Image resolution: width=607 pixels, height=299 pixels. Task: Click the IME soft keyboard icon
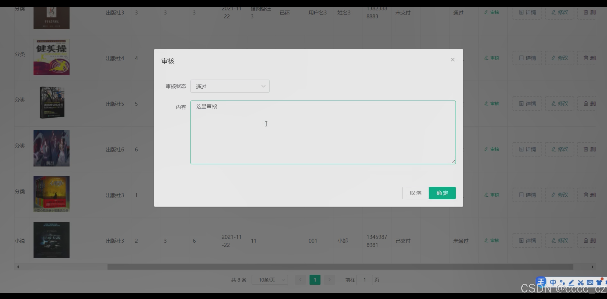pos(590,282)
